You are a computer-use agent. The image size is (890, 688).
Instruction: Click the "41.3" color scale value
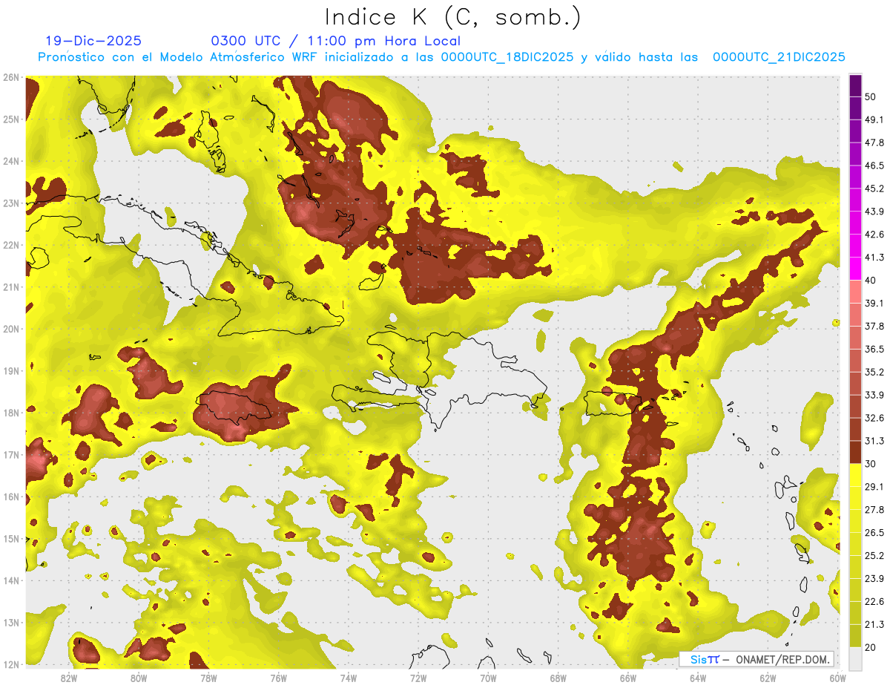coord(874,258)
